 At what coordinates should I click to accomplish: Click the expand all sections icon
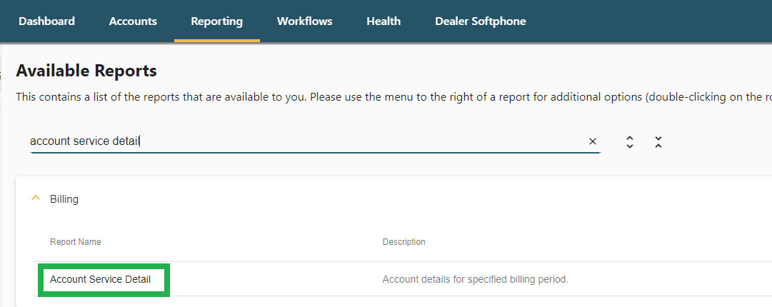(x=629, y=142)
